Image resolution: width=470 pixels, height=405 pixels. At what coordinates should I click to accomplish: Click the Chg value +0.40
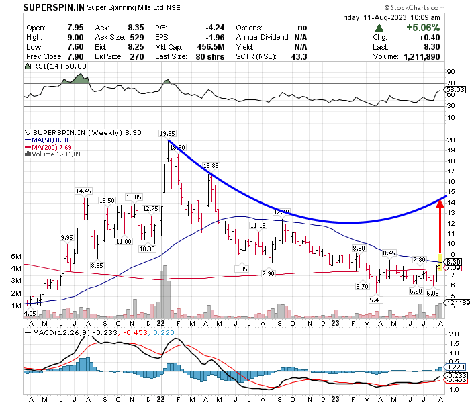click(430, 38)
